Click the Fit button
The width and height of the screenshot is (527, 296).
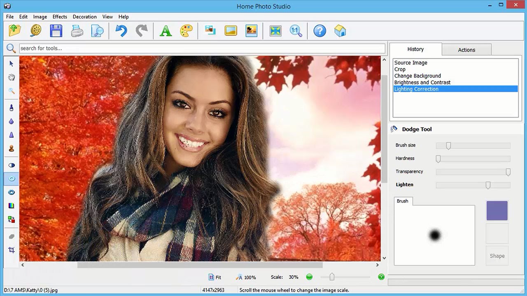(x=215, y=277)
